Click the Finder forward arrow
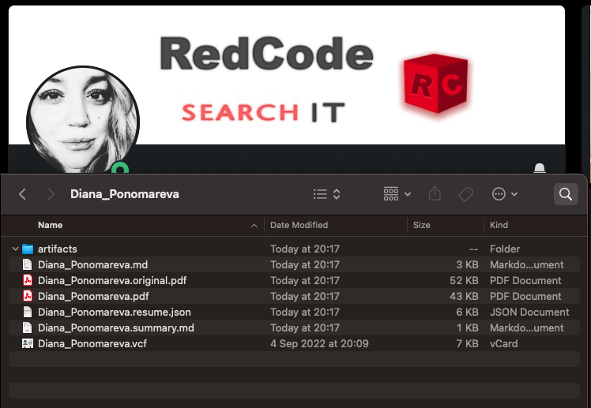The image size is (591, 408). pyautogui.click(x=51, y=194)
